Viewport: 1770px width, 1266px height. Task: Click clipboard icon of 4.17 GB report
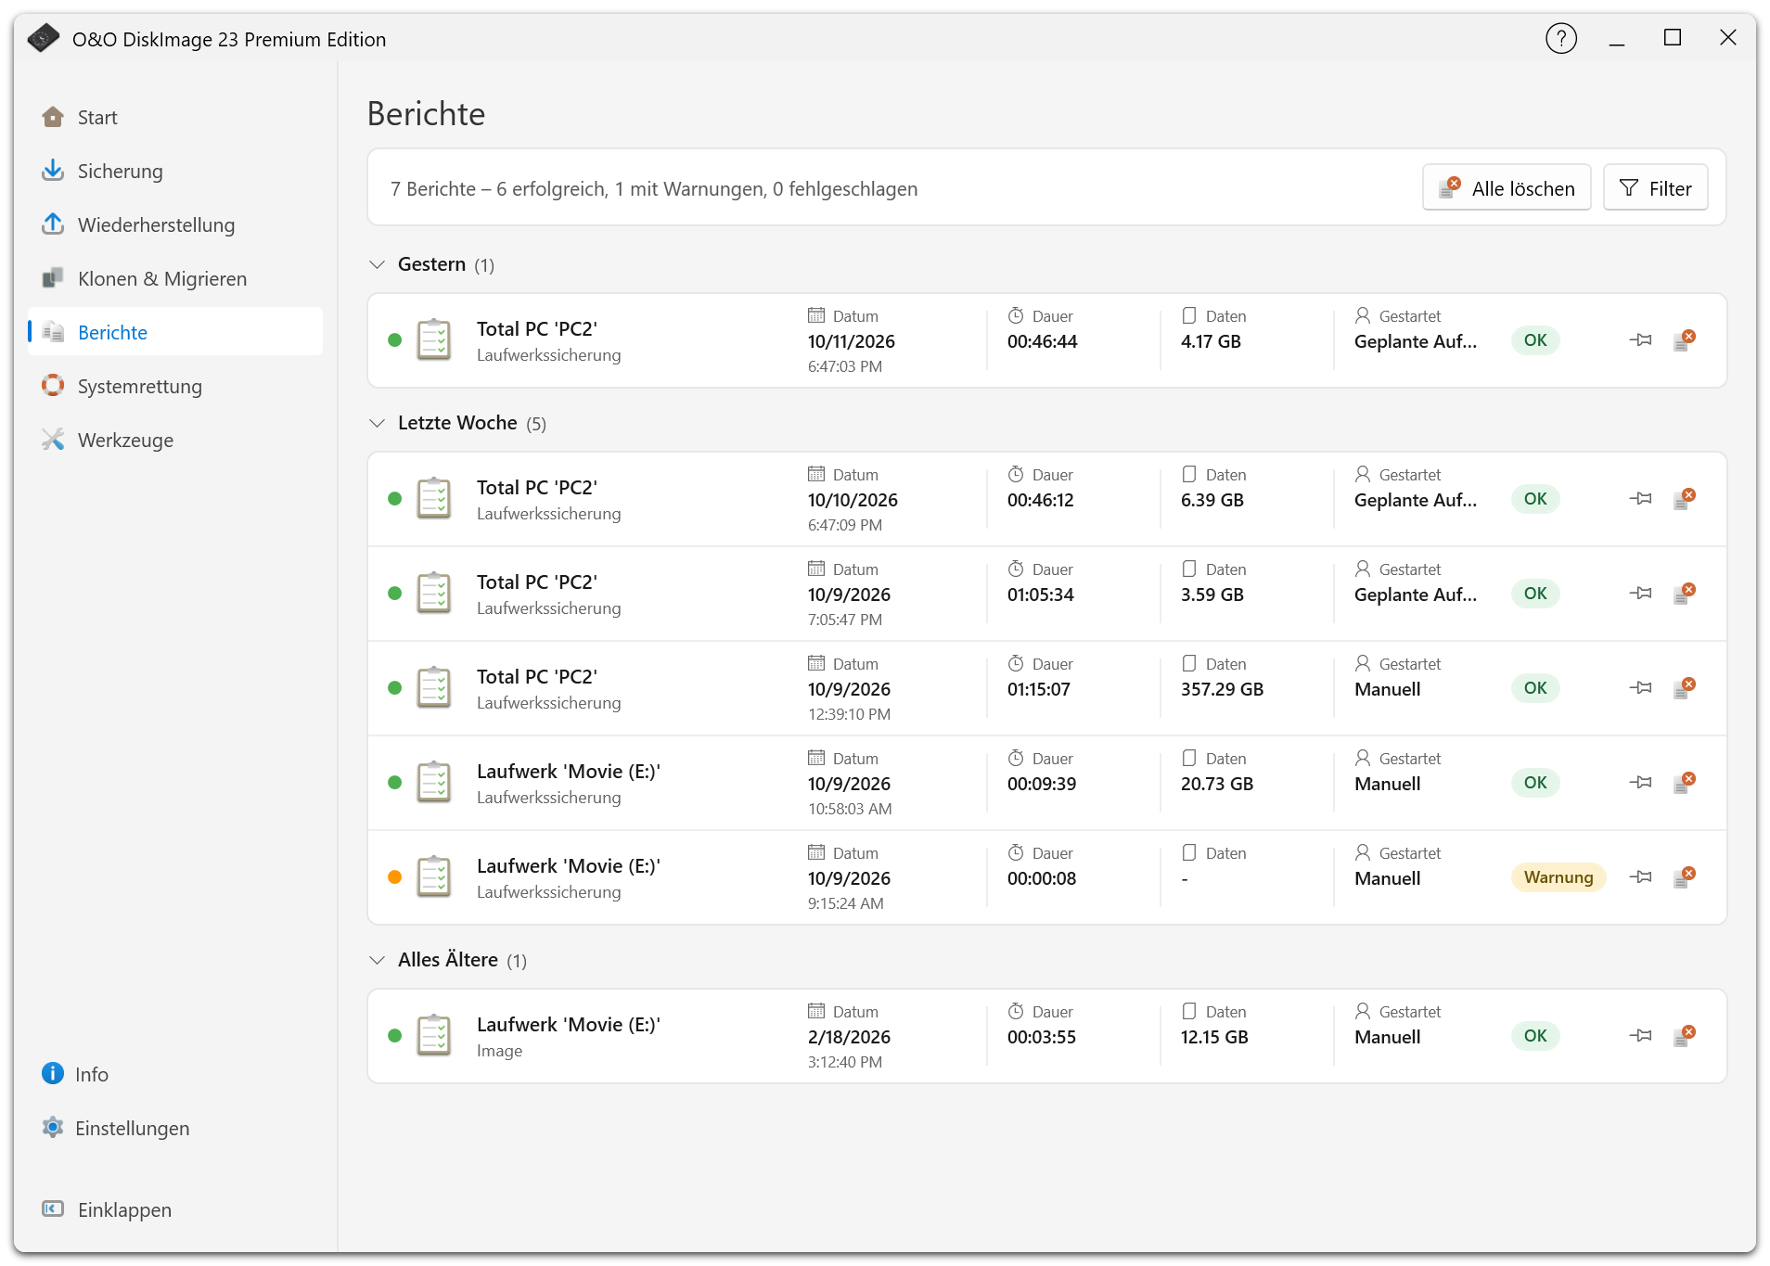(434, 340)
